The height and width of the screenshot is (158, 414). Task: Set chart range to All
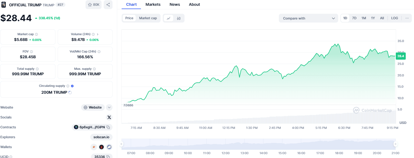point(382,18)
